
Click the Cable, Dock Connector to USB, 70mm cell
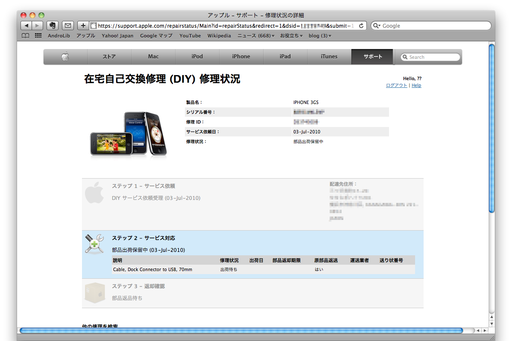tap(152, 269)
